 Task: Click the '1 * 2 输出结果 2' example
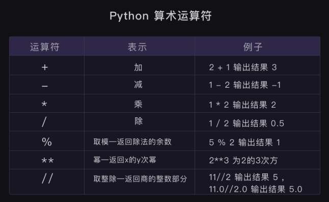(x=242, y=105)
